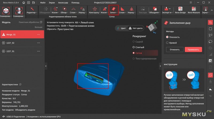Choose Слитый rendering mode
Screen dimensions: 214x119
click(x=134, y=47)
